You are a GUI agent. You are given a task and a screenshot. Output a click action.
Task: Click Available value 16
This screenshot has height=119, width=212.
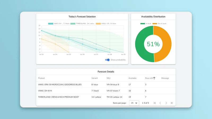click(x=130, y=91)
